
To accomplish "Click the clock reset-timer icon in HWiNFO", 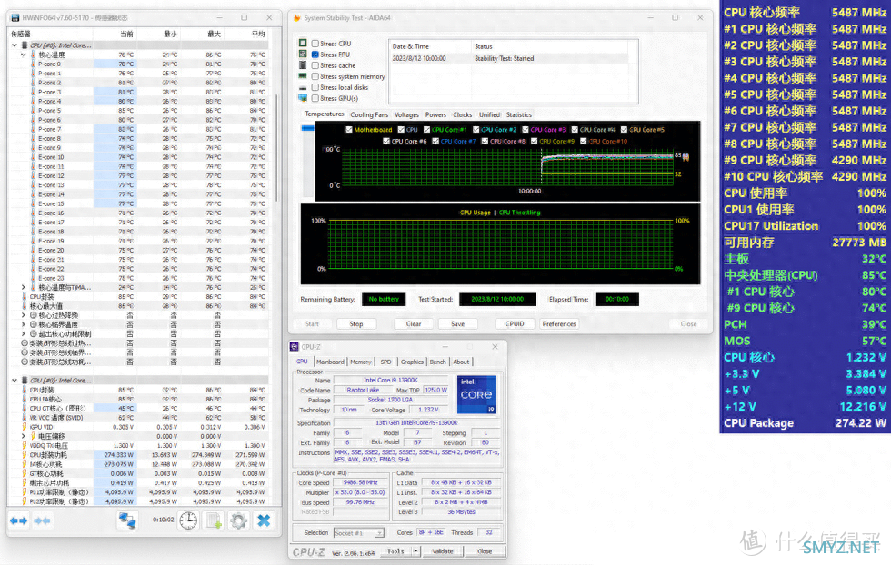I will click(x=189, y=520).
